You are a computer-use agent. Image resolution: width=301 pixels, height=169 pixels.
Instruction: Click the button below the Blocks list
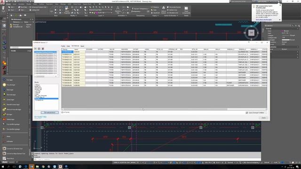[50, 113]
